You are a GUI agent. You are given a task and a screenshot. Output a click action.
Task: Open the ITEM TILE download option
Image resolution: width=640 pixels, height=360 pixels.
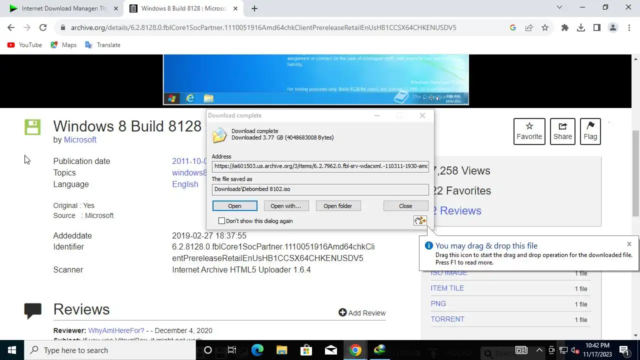(447, 288)
